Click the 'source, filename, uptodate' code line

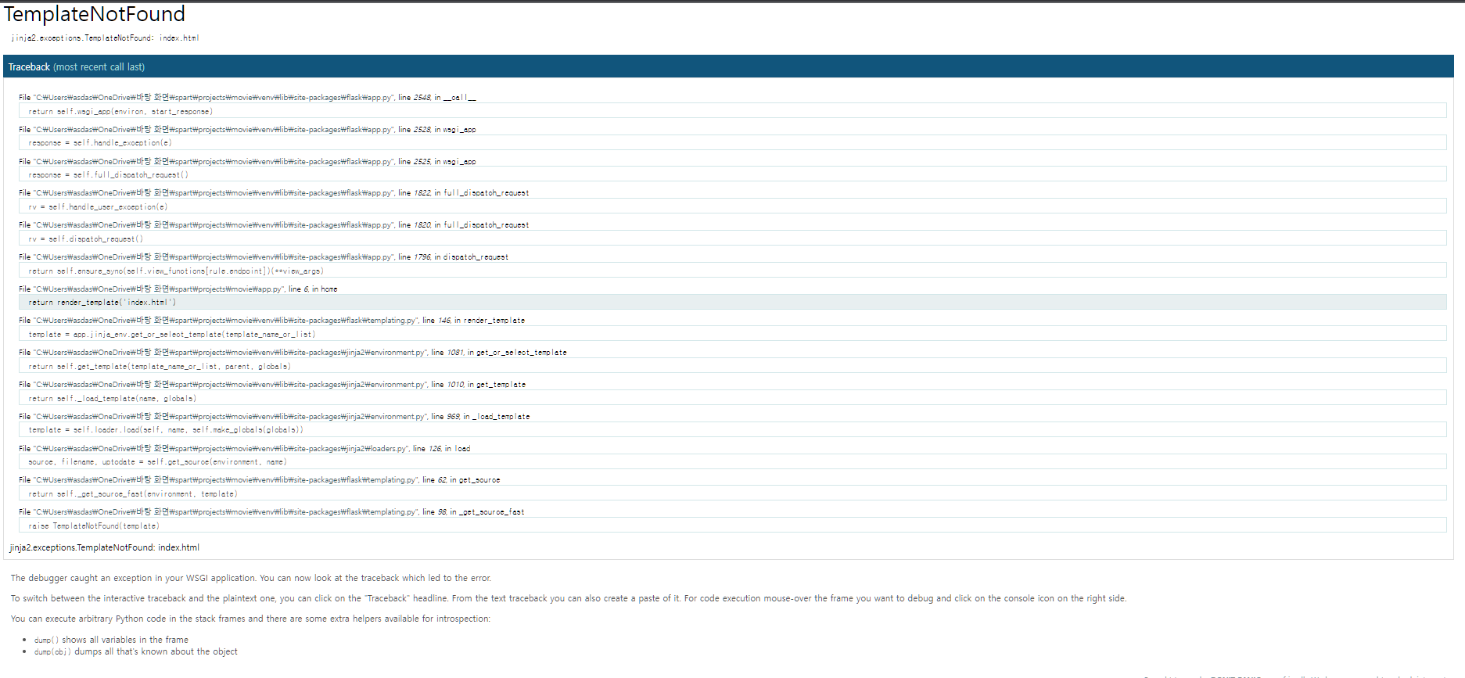coord(157,462)
